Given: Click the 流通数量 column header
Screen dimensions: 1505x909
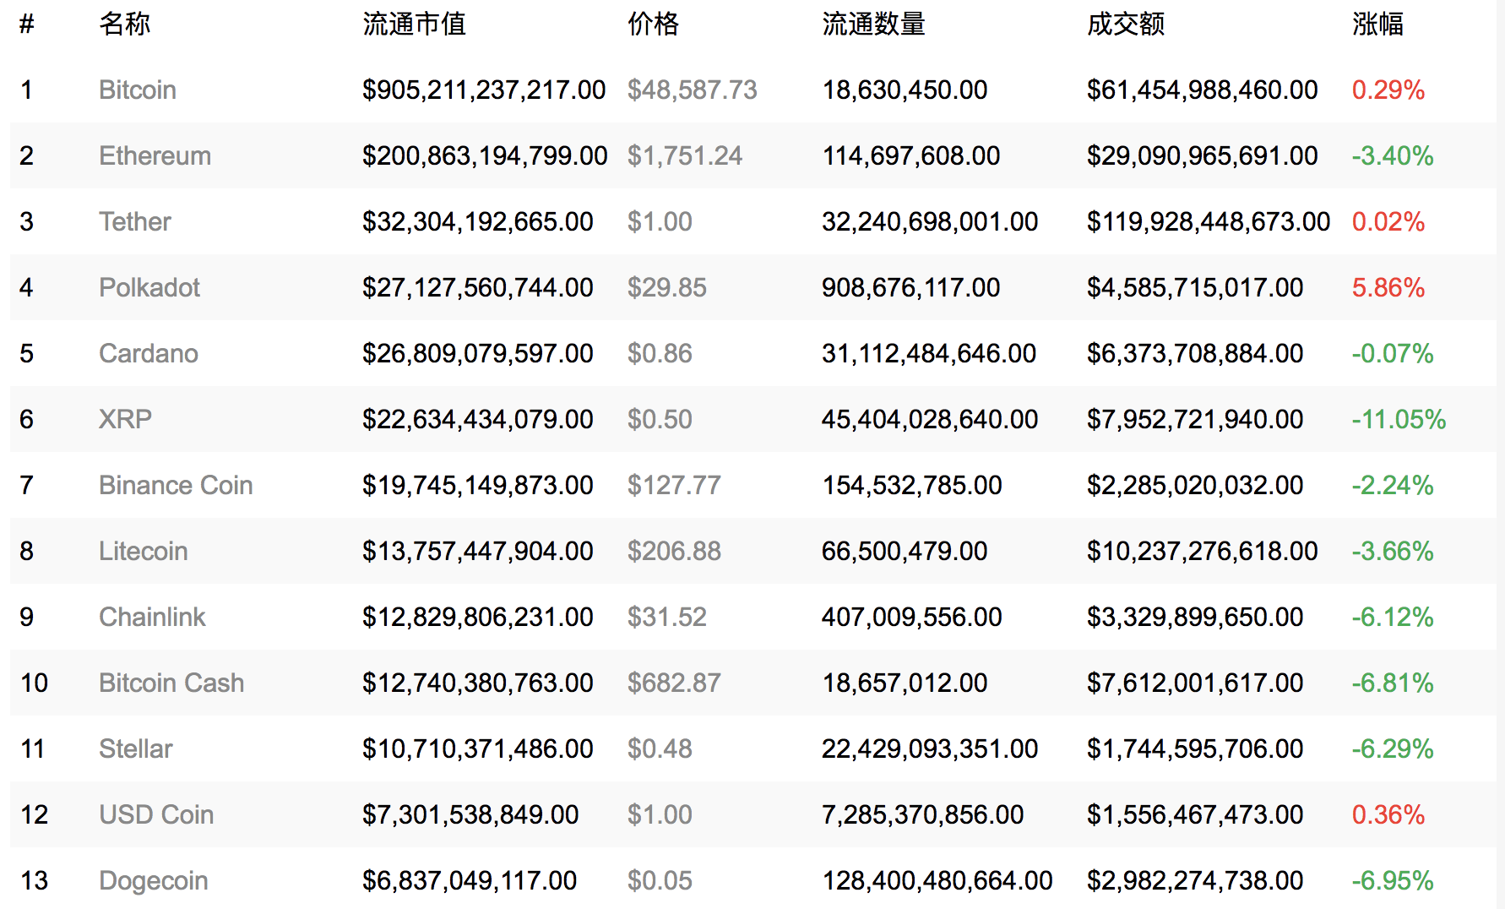Looking at the screenshot, I should 873,24.
